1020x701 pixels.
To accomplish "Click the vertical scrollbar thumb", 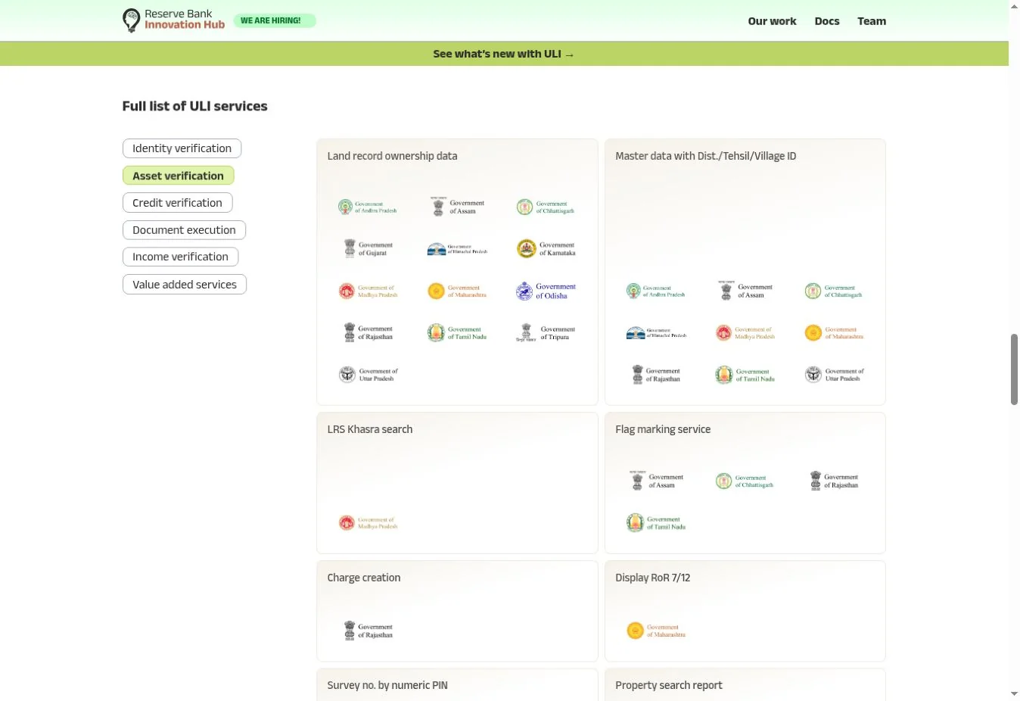I will [x=1014, y=369].
